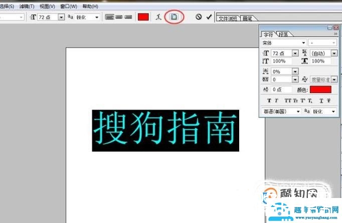Click the kerning AV icon
Viewport: 342px width, 223px height.
[x=305, y=79]
